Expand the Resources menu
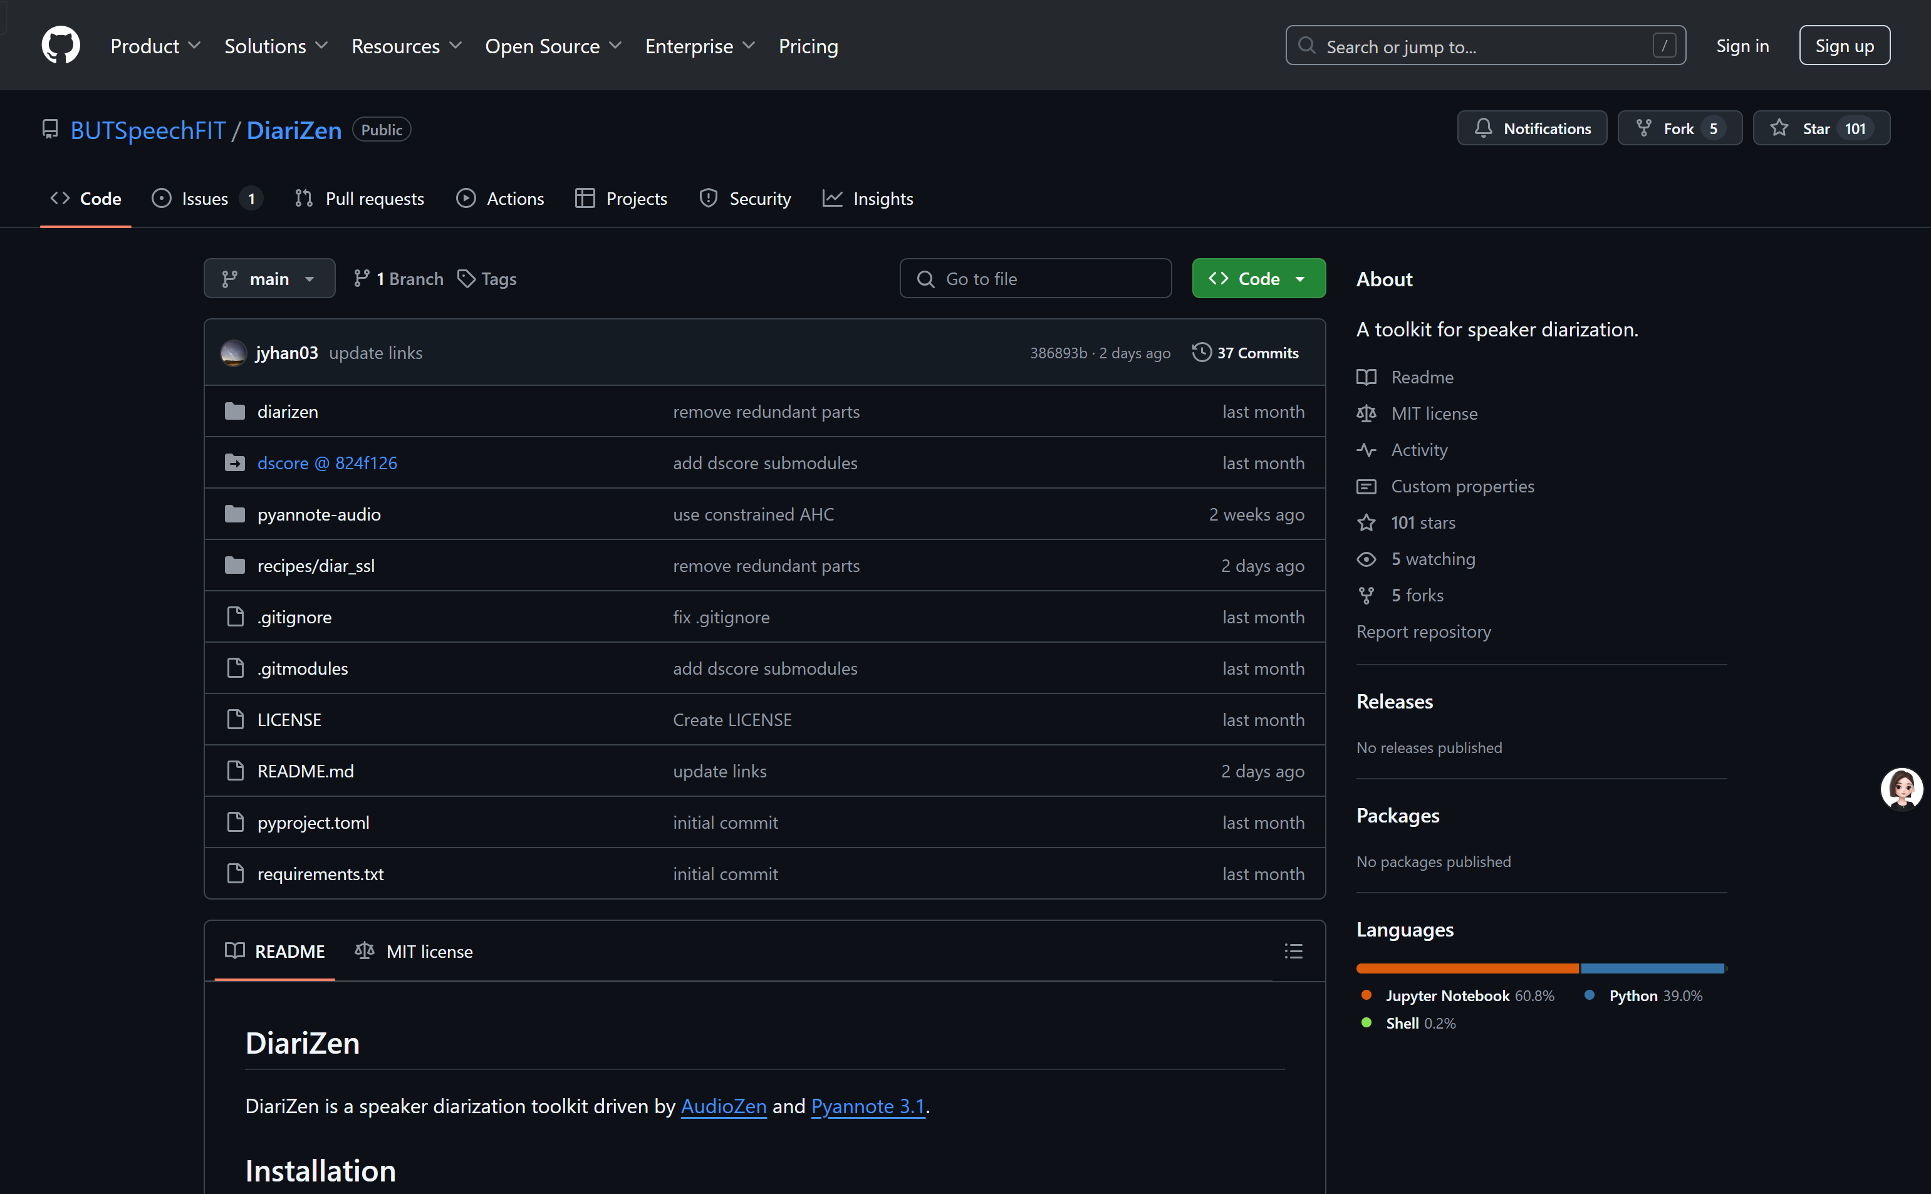The width and height of the screenshot is (1931, 1194). [407, 46]
